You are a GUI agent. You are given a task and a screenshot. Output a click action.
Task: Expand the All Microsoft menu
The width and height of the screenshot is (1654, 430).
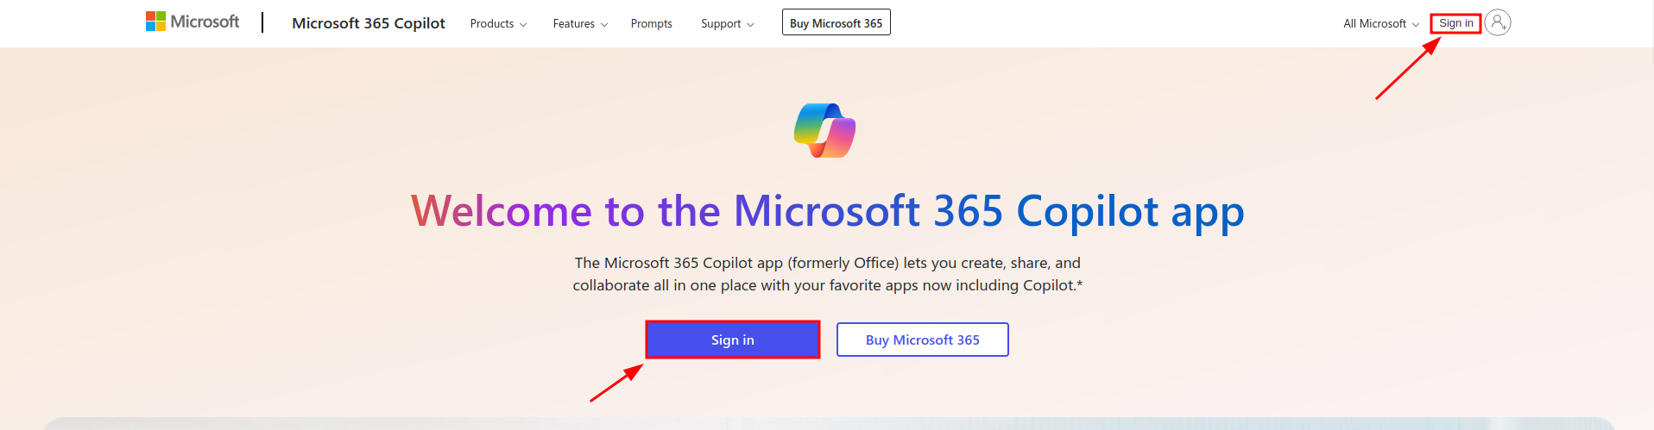[1375, 23]
